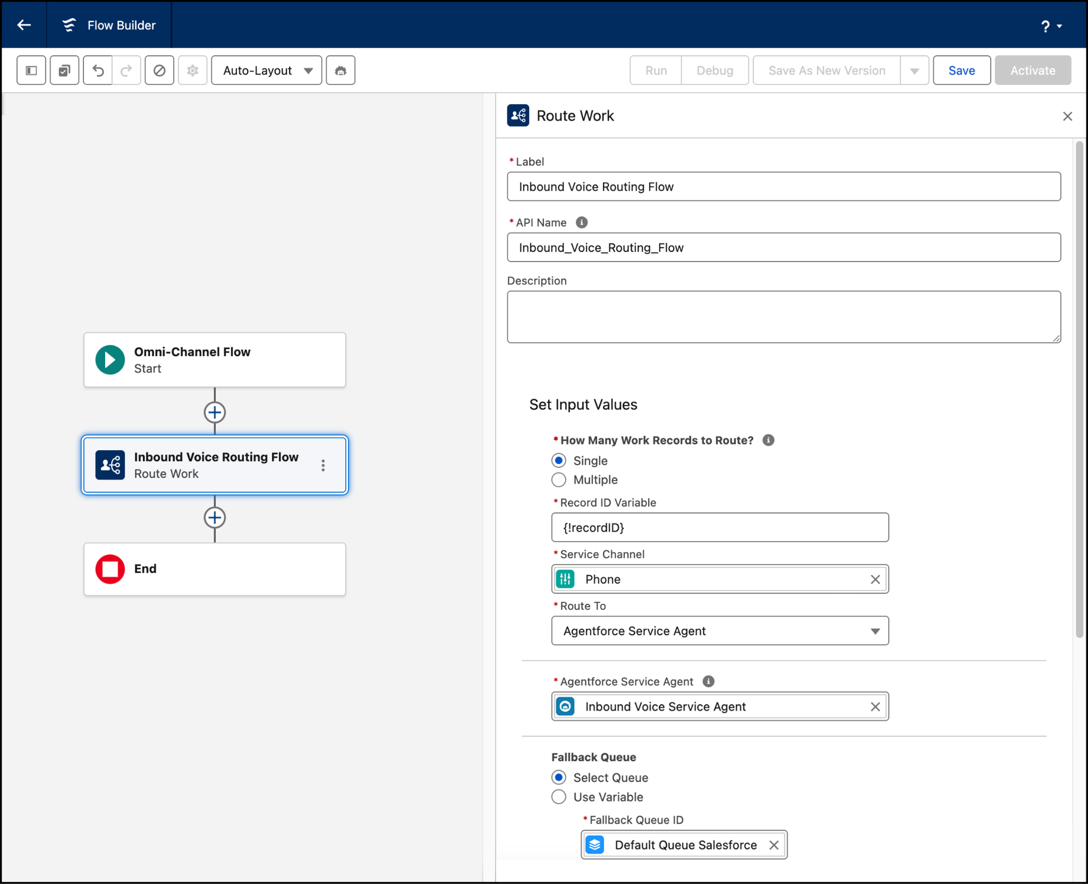Click the Route Work panel header icon
1088x884 pixels.
point(518,115)
